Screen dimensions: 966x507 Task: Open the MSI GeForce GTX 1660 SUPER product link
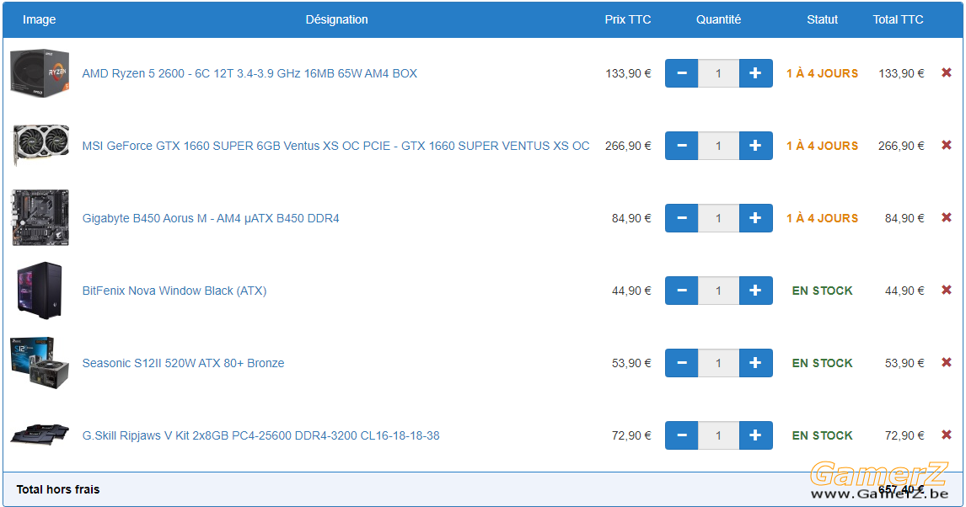point(335,146)
